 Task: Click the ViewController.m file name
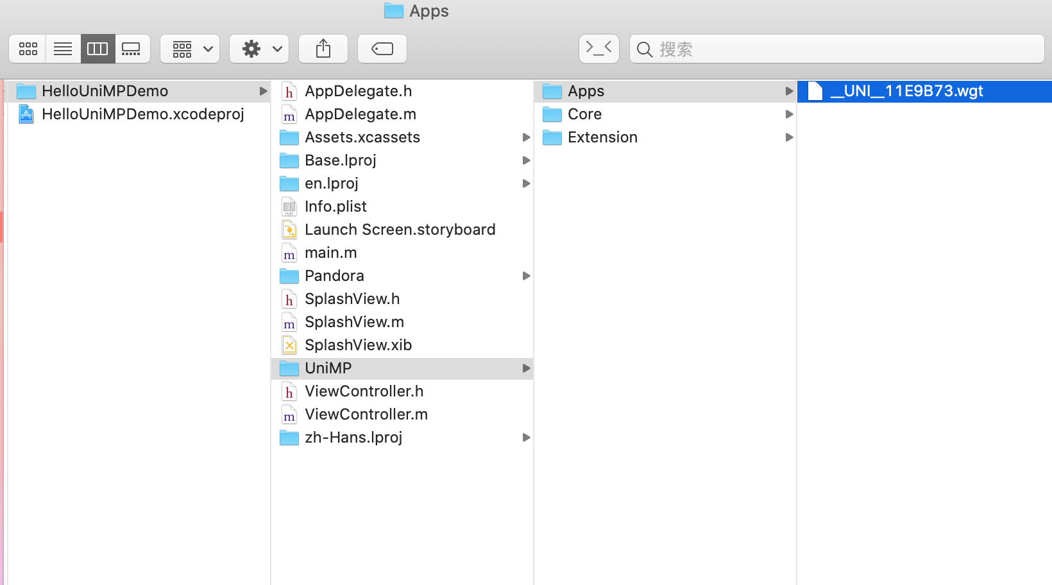(366, 414)
